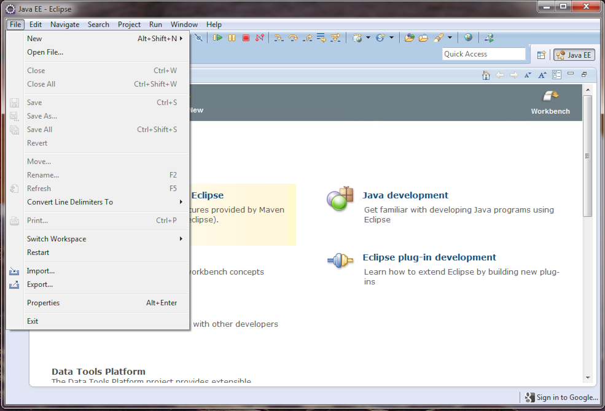This screenshot has width=605, height=411.
Task: Toggle Skip All Breakpoints
Action: (199, 38)
